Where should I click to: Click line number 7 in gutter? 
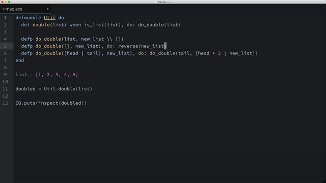click(x=5, y=60)
